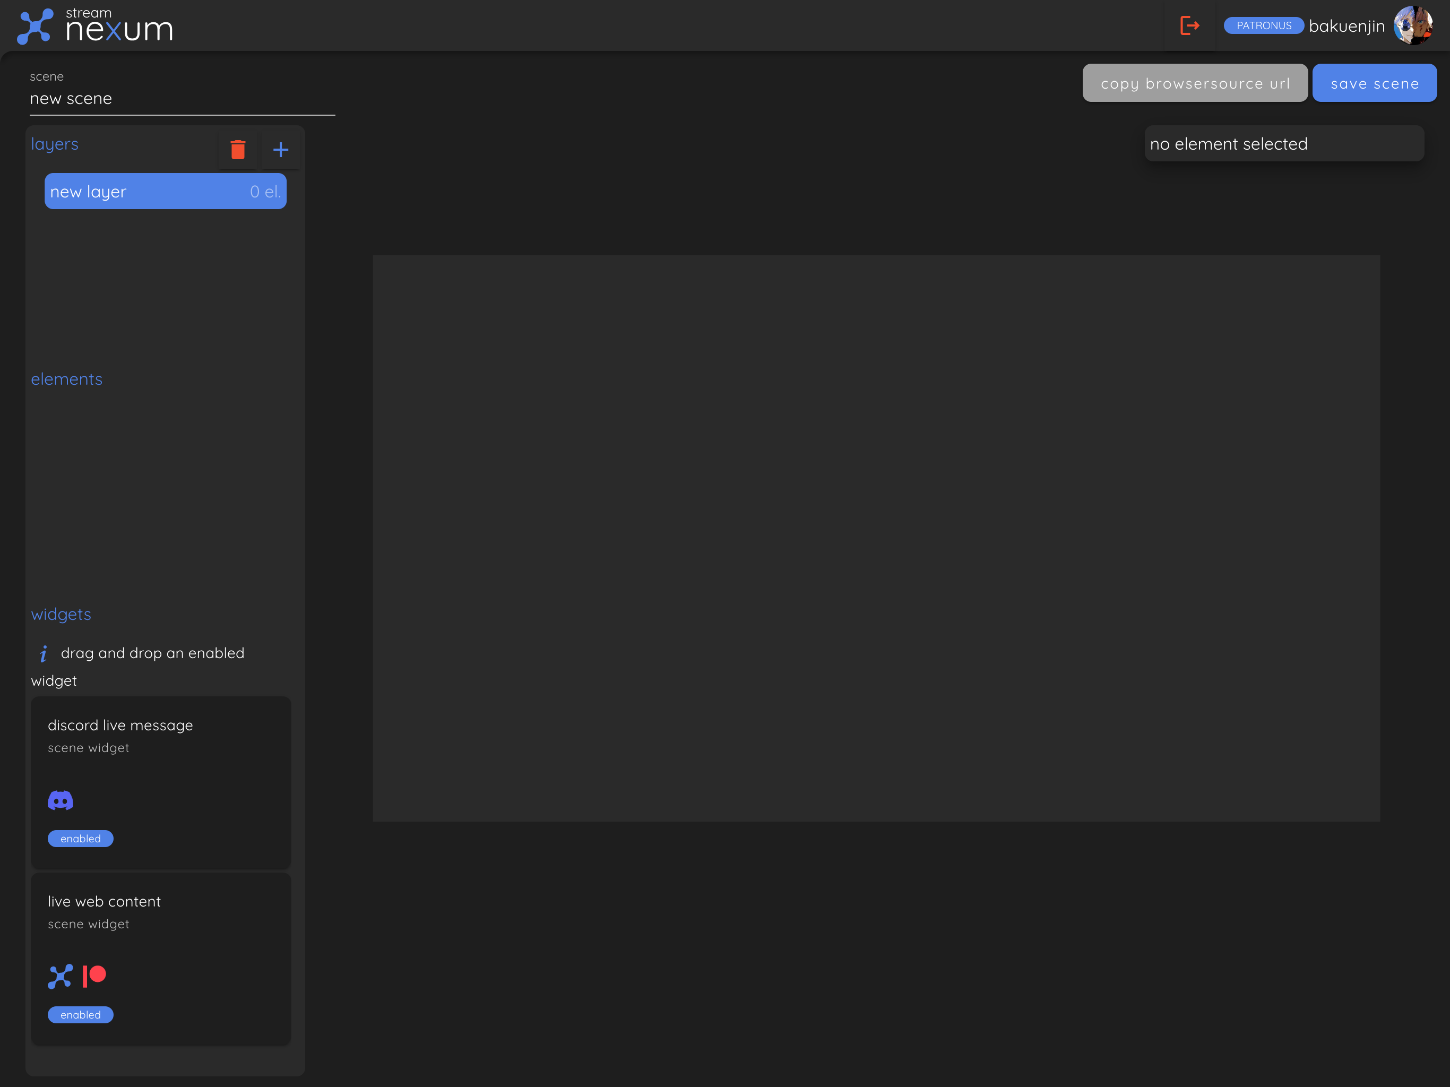Click the nexum icon in live web content
The image size is (1450, 1087).
coord(61,976)
